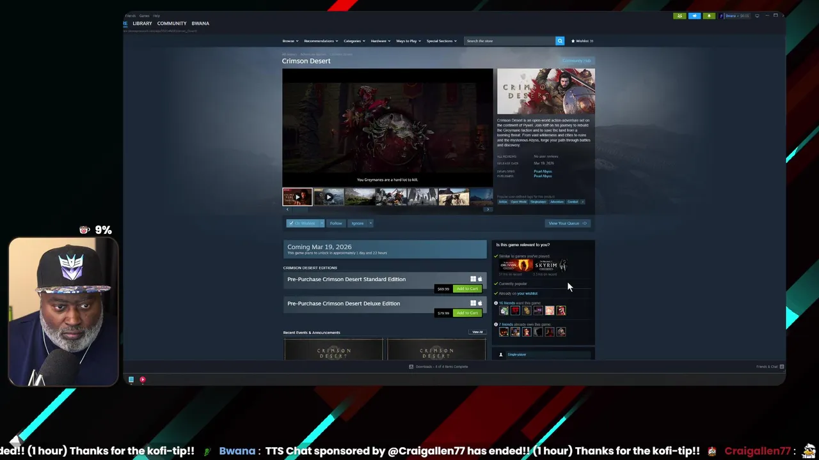Open the Oblivion similar game image
Viewport: 819px width, 460px height.
[x=516, y=265]
